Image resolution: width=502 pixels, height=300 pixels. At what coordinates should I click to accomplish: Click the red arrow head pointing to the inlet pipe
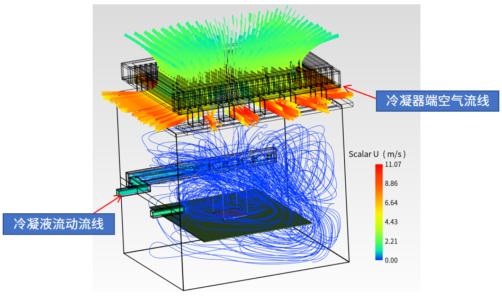coord(119,198)
